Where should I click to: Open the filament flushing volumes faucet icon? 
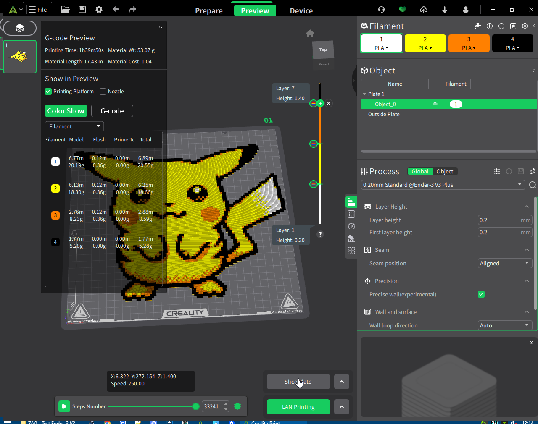click(478, 26)
